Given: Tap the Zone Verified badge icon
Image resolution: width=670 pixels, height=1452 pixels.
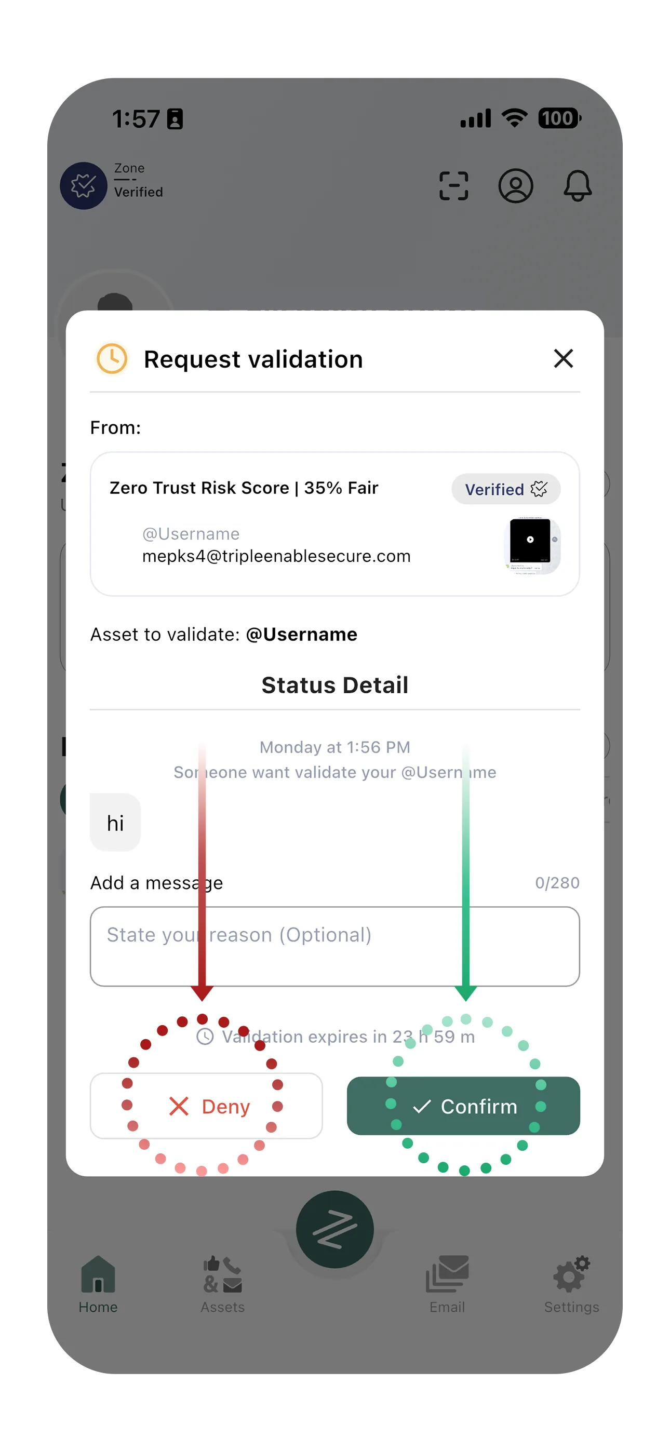Looking at the screenshot, I should tap(84, 186).
